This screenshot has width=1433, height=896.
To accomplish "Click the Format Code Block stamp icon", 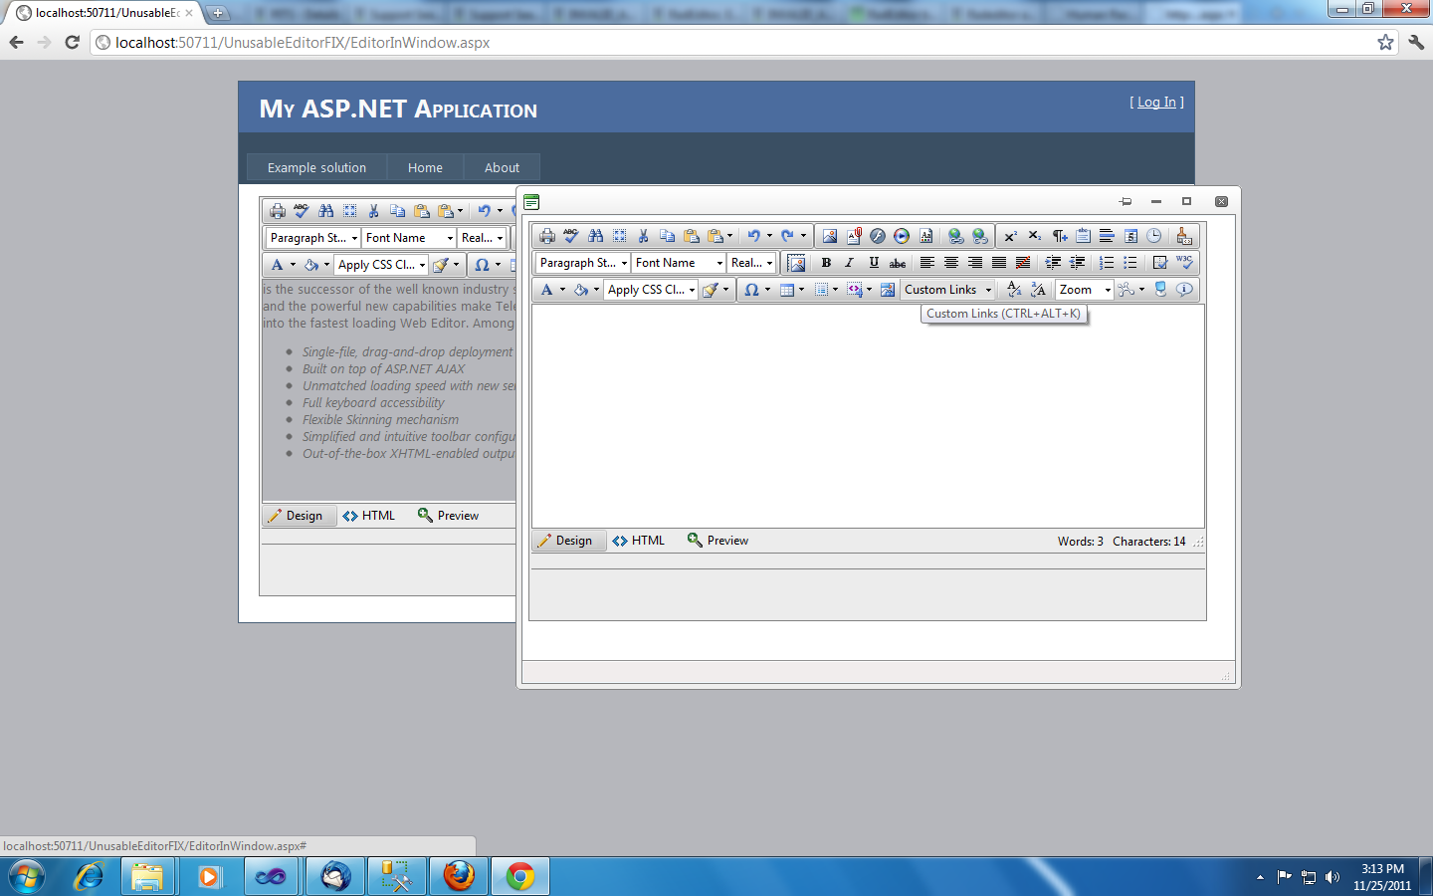I will pyautogui.click(x=1183, y=236).
